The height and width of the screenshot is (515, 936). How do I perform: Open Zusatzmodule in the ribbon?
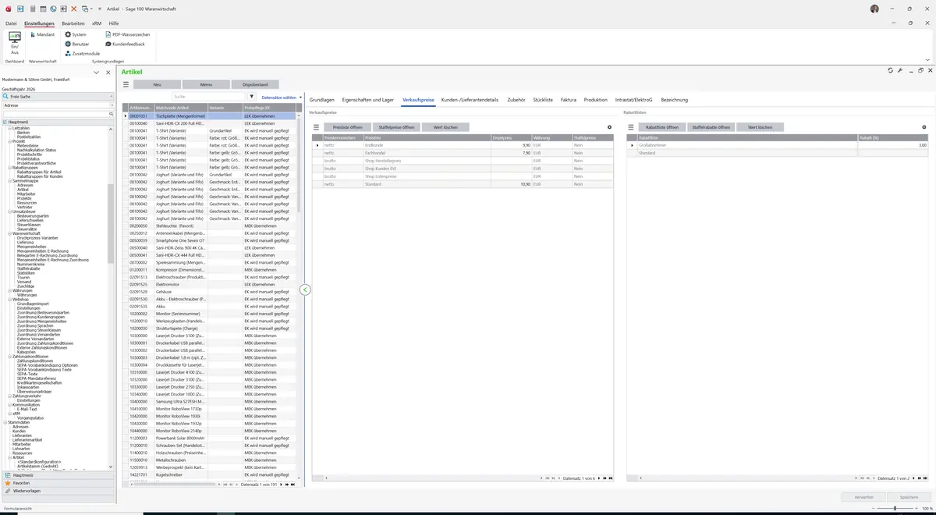coord(82,53)
